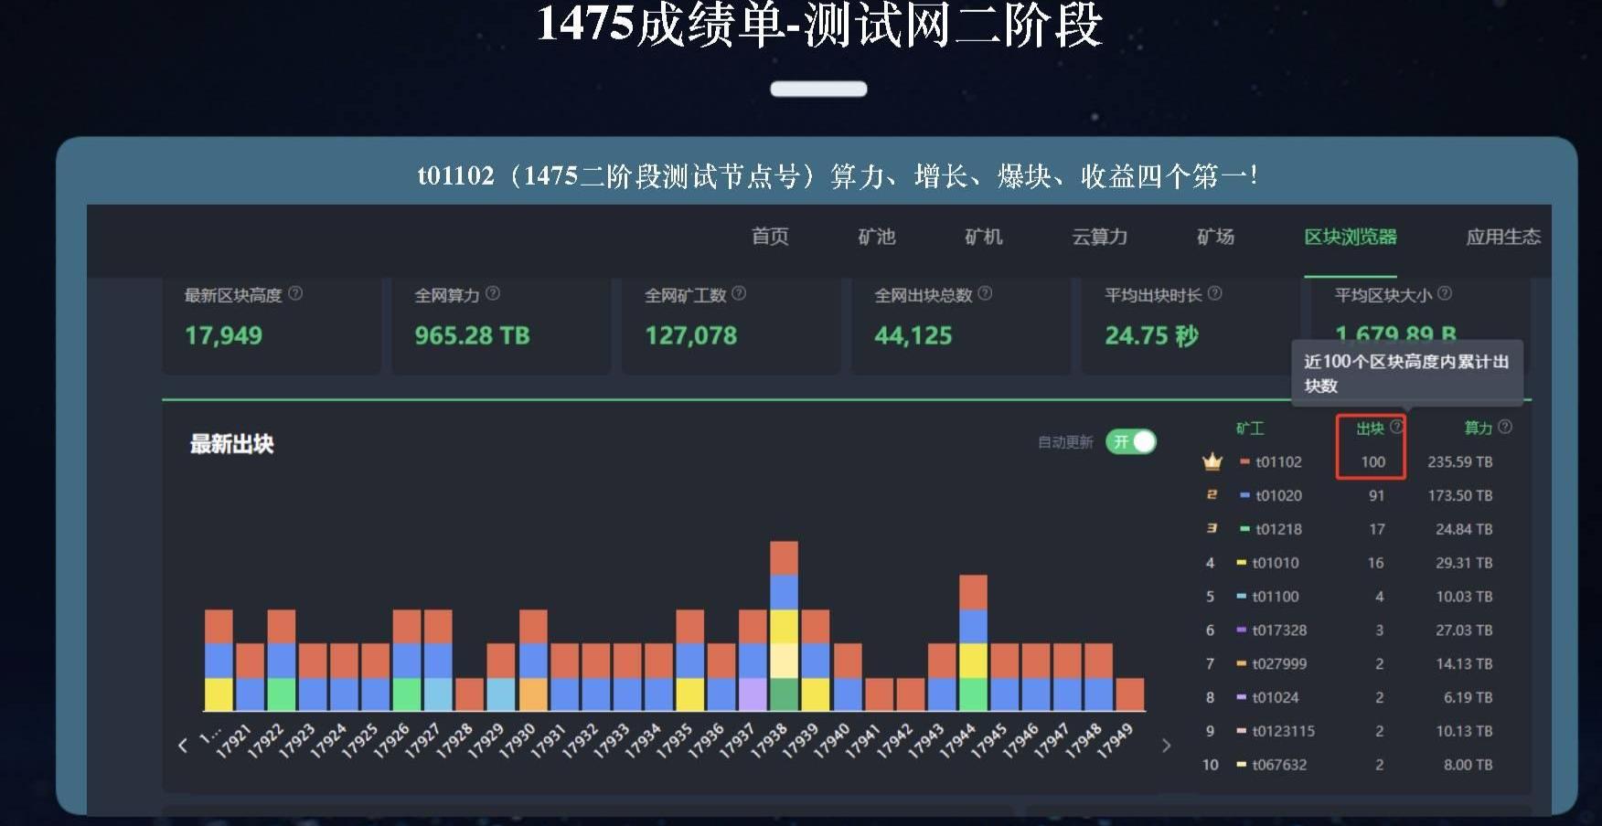Turn off the 自动更新 toggle switch

pos(1131,442)
